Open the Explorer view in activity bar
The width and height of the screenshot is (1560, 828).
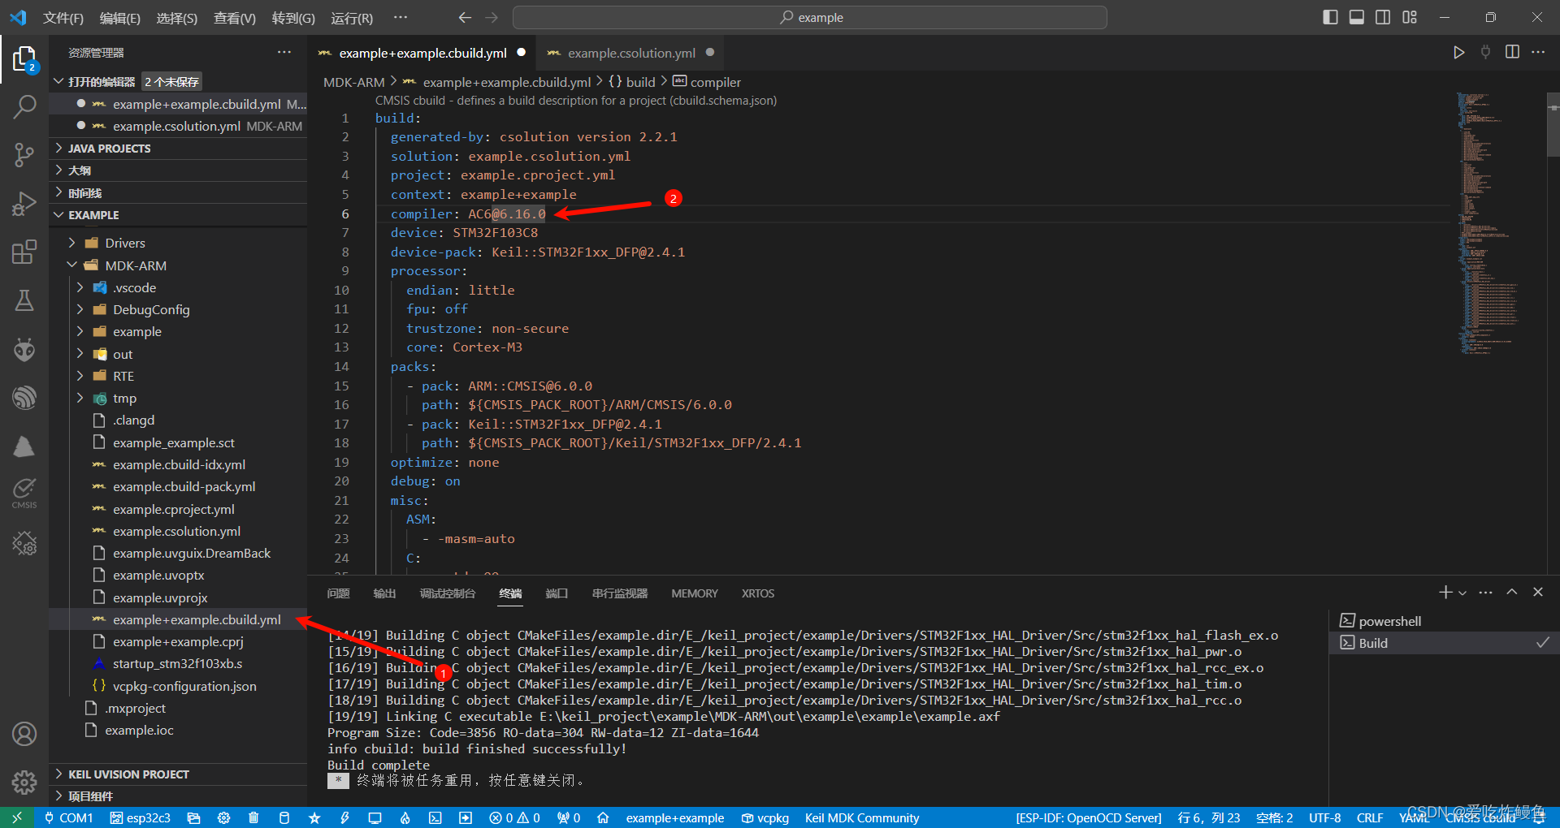pos(24,59)
